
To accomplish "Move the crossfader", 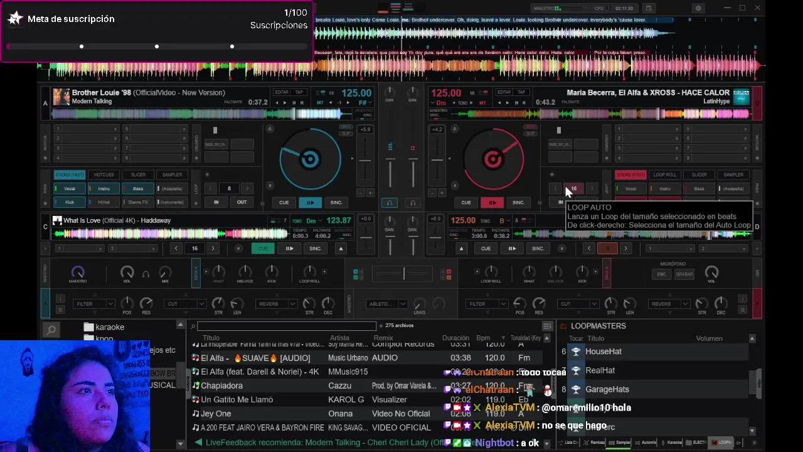I will point(403,274).
